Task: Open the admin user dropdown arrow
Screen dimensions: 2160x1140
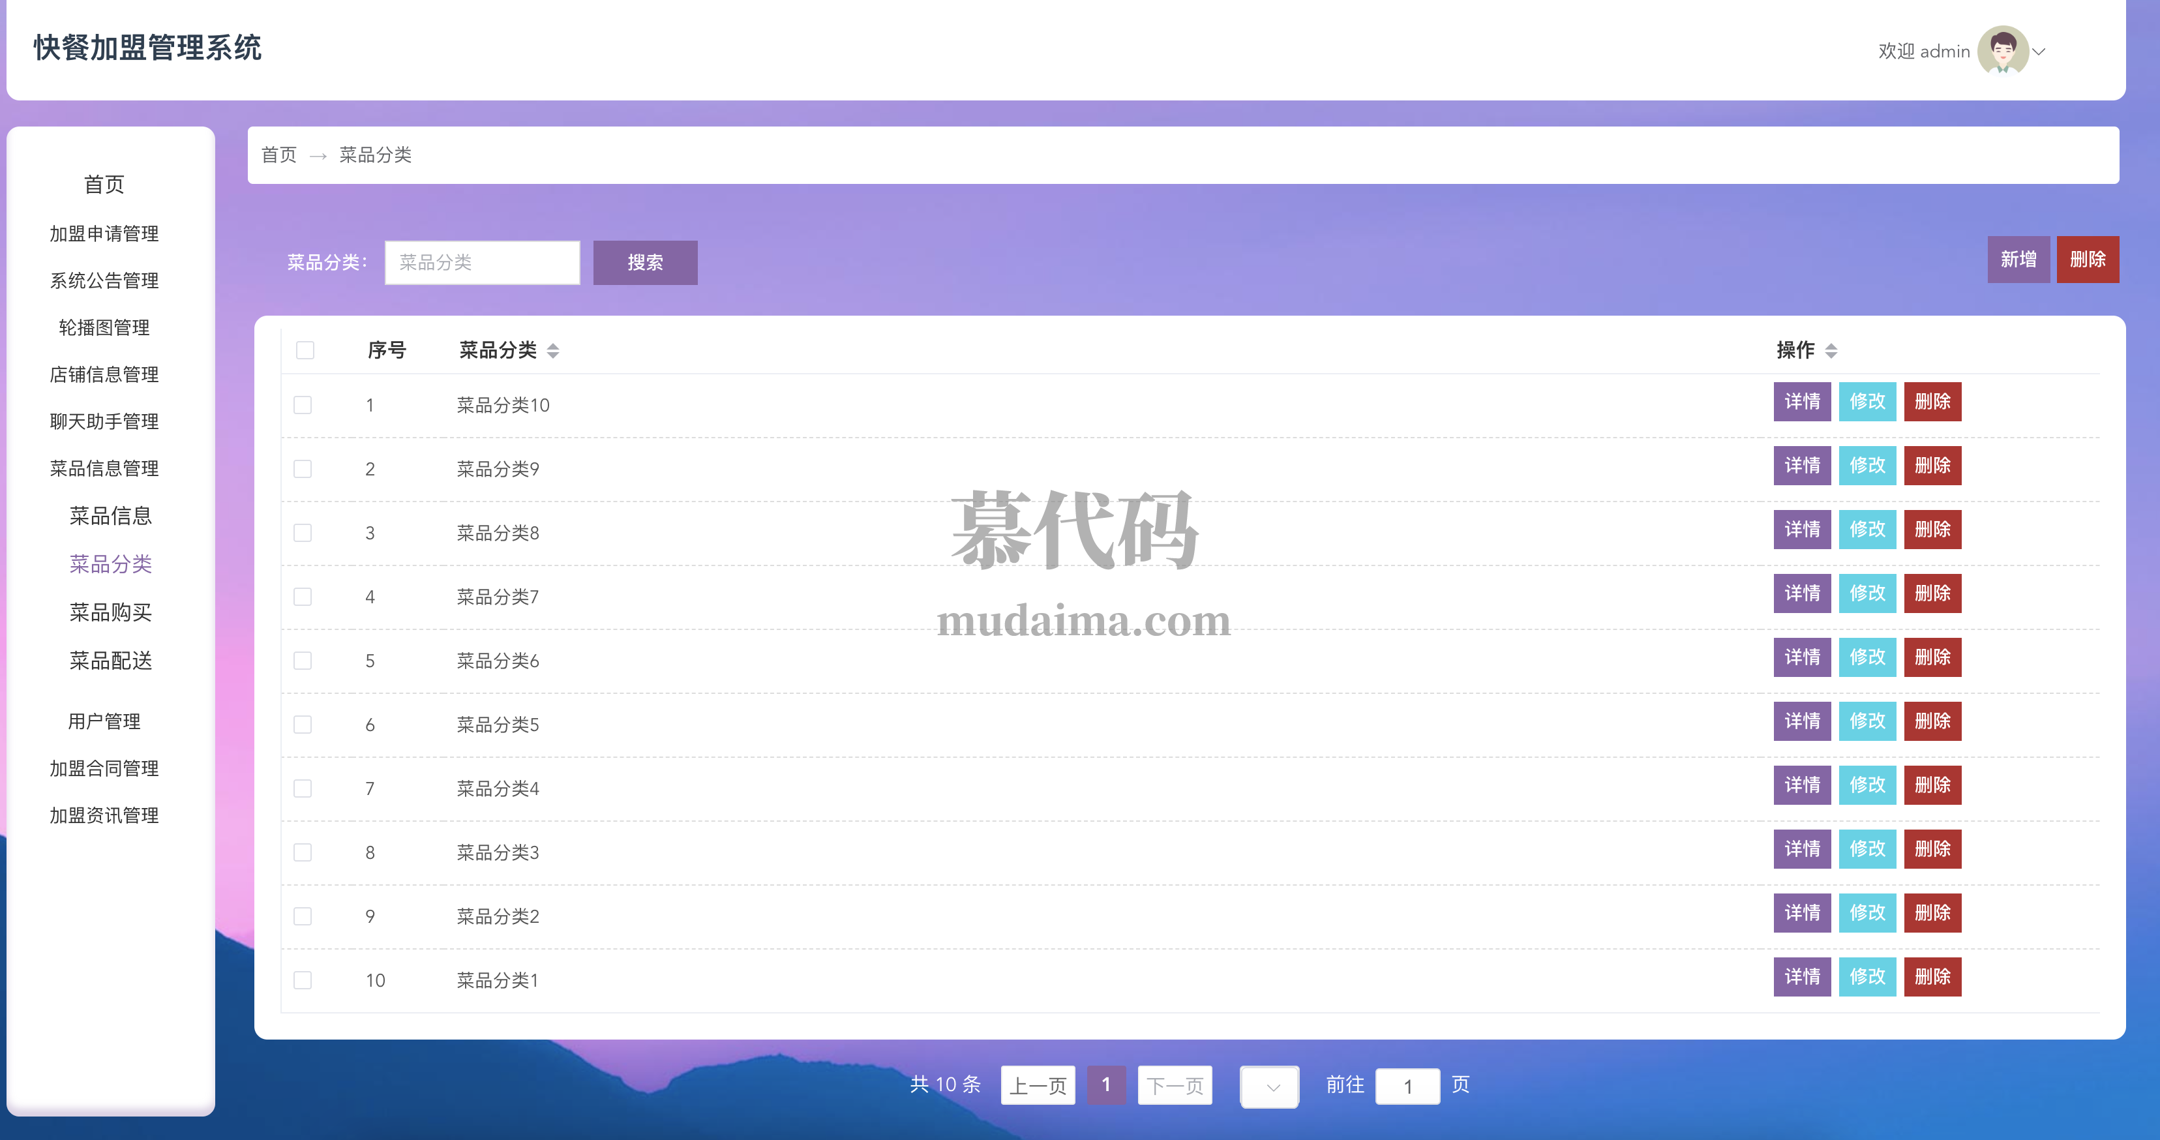Action: pyautogui.click(x=2039, y=52)
